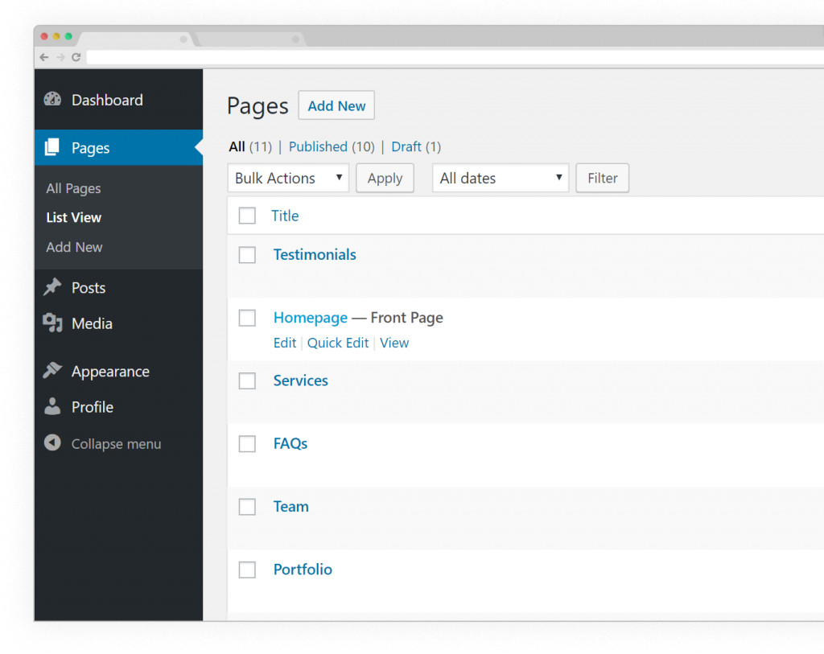Click the Appearance paintbrush icon
The width and height of the screenshot is (824, 654).
click(x=52, y=370)
